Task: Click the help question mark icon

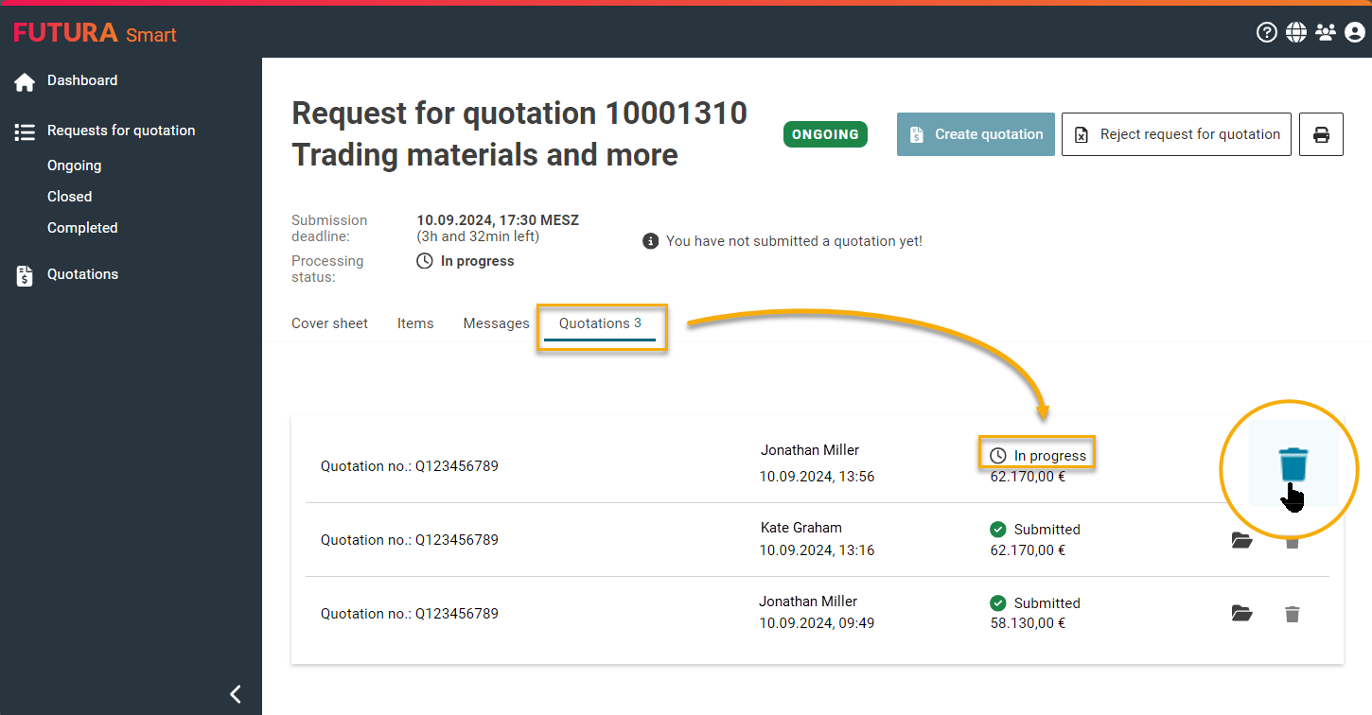Action: 1266,33
